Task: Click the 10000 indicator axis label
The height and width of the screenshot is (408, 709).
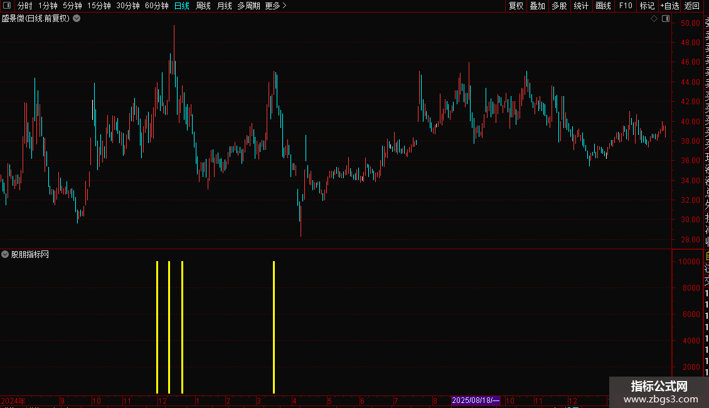Action: (689, 262)
